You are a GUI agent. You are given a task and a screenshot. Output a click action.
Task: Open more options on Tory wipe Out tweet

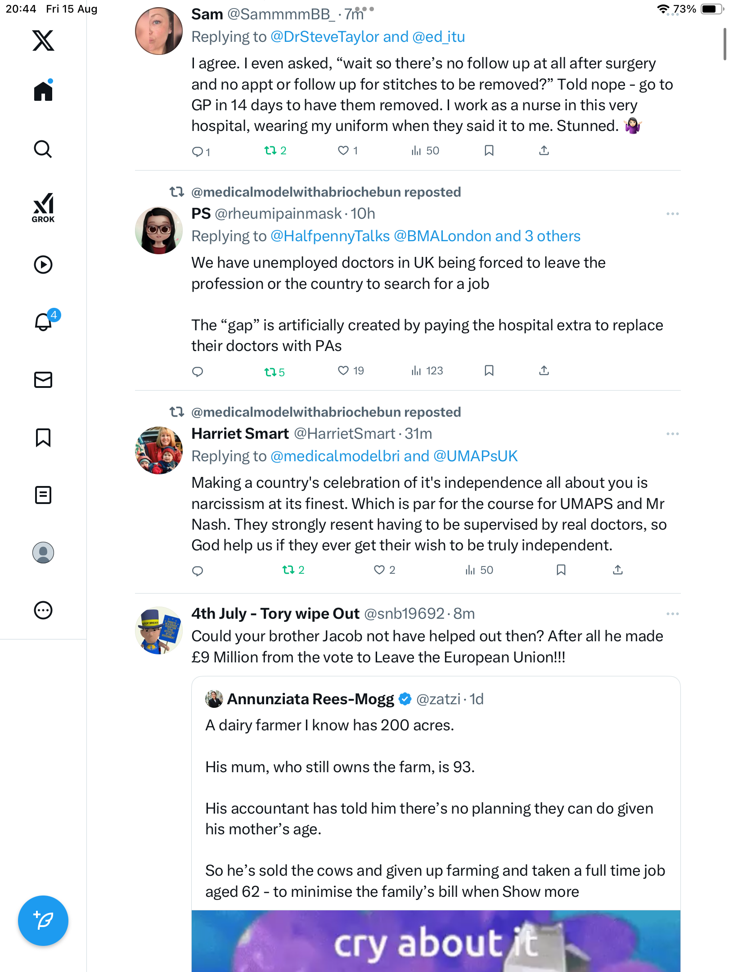coord(672,614)
